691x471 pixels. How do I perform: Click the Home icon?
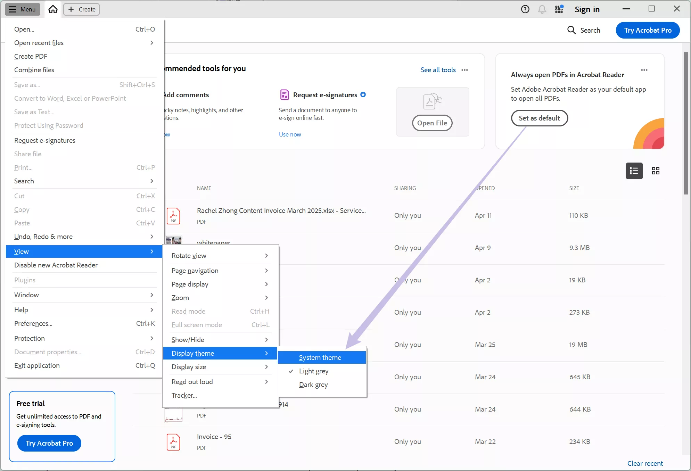[53, 9]
